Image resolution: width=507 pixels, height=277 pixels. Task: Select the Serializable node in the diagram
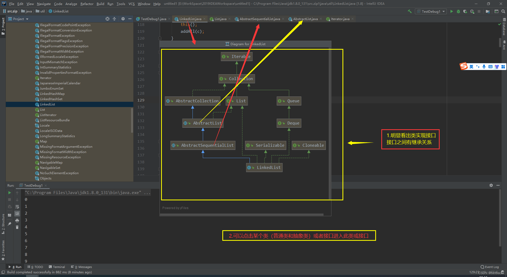pos(266,145)
